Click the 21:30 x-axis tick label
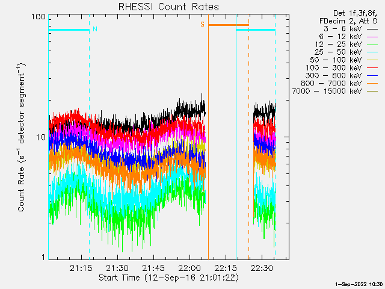Screen dimensions: 385x289 point(117,268)
